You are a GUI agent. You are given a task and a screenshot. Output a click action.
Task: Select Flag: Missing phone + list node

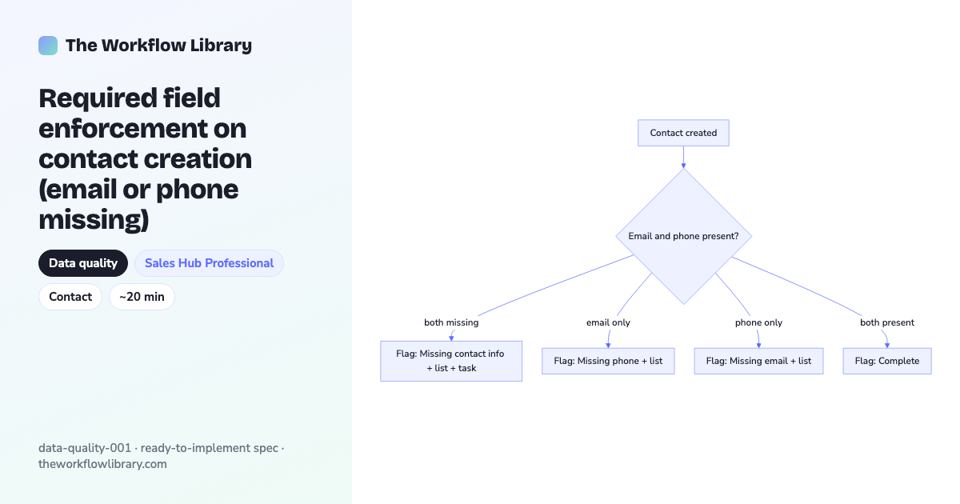(608, 361)
